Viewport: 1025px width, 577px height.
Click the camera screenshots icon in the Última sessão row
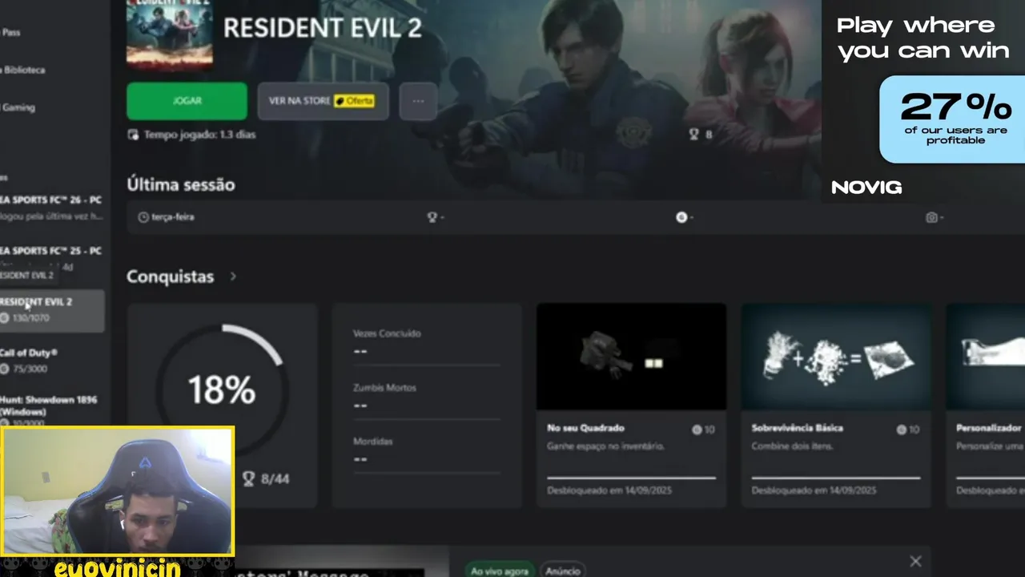pos(931,217)
